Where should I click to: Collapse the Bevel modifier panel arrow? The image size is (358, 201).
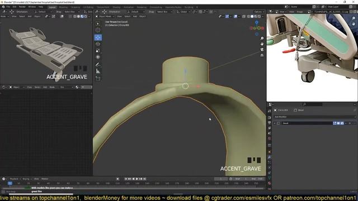click(x=275, y=123)
